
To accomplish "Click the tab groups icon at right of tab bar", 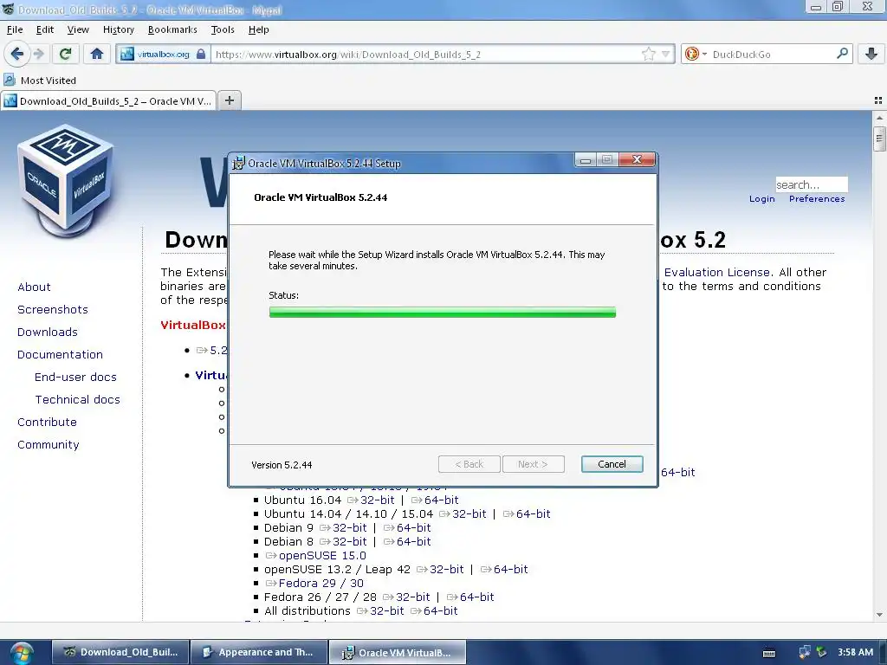I will 878,100.
